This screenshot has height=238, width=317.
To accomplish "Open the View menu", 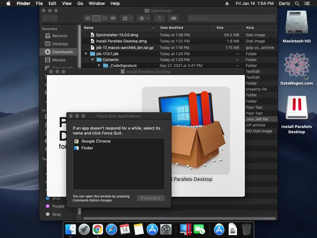I will (x=67, y=3).
